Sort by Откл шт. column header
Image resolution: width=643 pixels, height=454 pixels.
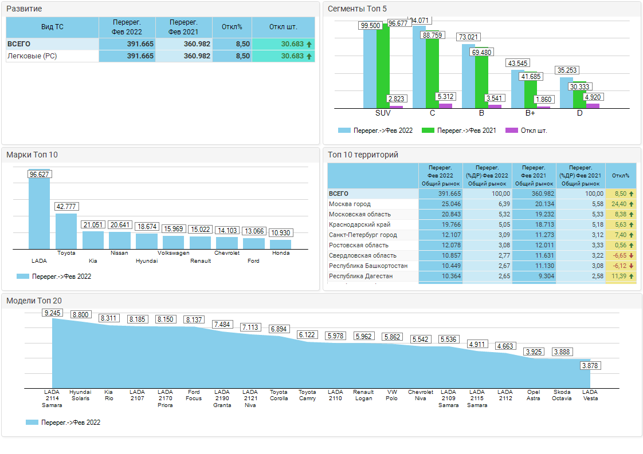283,27
